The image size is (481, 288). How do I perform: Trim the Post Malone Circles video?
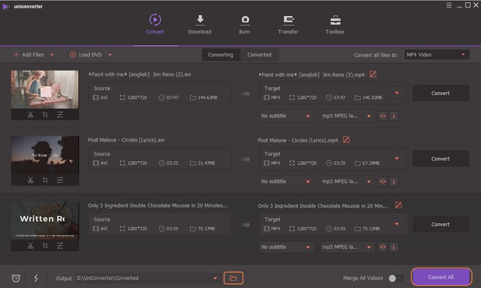(x=31, y=180)
